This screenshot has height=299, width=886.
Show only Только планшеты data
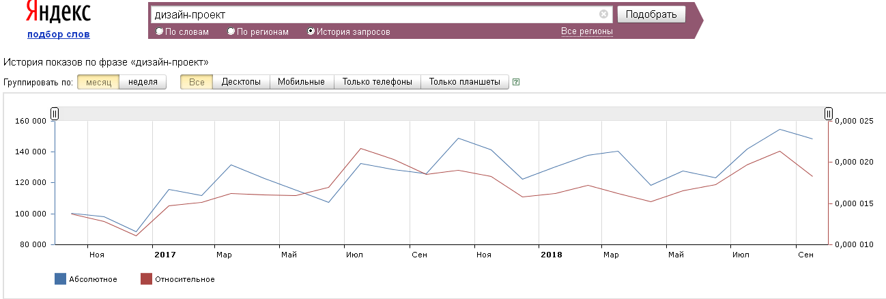[465, 82]
